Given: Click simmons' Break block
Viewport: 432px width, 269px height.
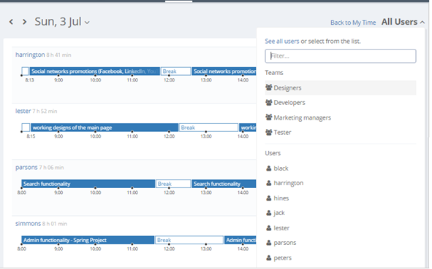Looking at the screenshot, I should [x=189, y=240].
